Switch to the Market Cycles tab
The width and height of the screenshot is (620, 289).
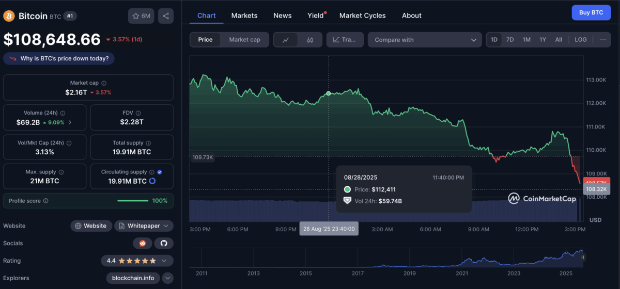click(x=363, y=15)
